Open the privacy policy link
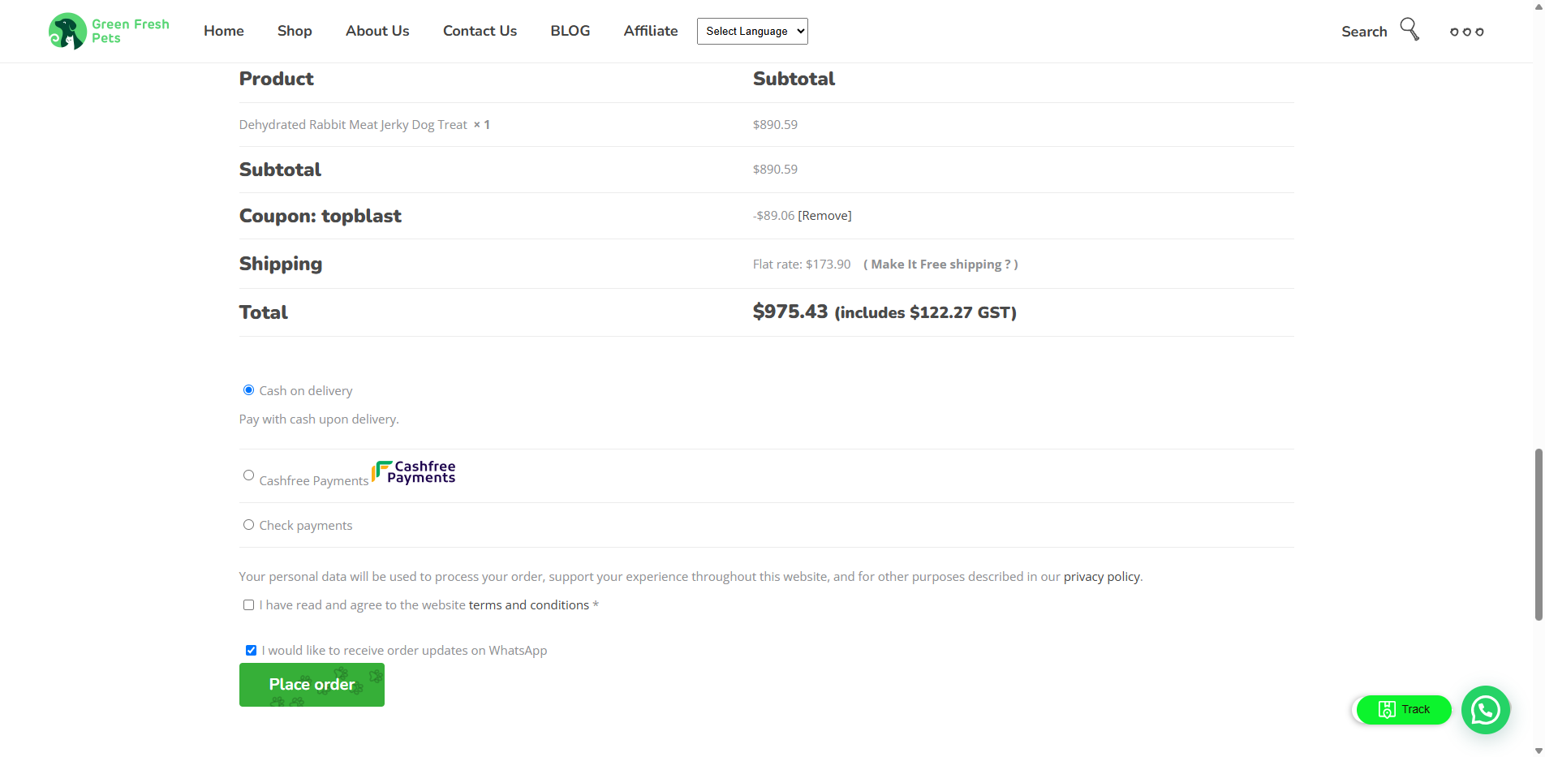 pos(1101,577)
